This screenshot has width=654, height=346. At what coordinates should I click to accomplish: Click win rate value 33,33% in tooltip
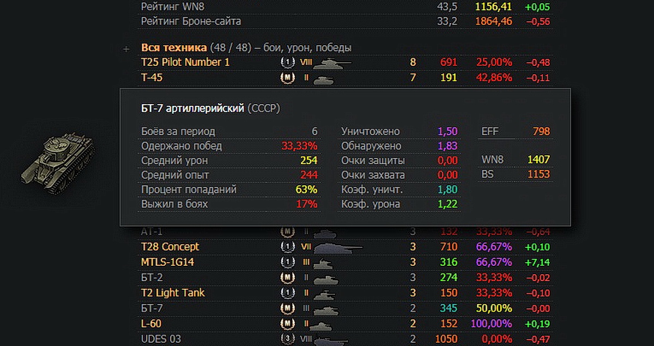tap(300, 146)
